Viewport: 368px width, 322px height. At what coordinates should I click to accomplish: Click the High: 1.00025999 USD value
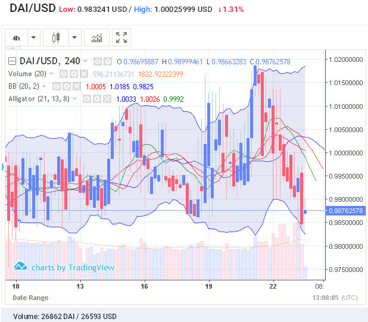173,10
